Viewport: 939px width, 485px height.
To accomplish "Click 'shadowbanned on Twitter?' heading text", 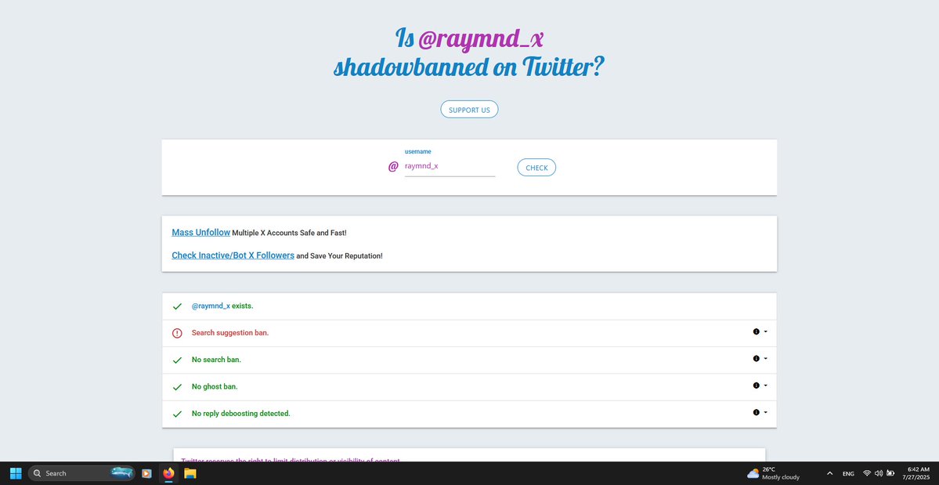I will point(469,67).
